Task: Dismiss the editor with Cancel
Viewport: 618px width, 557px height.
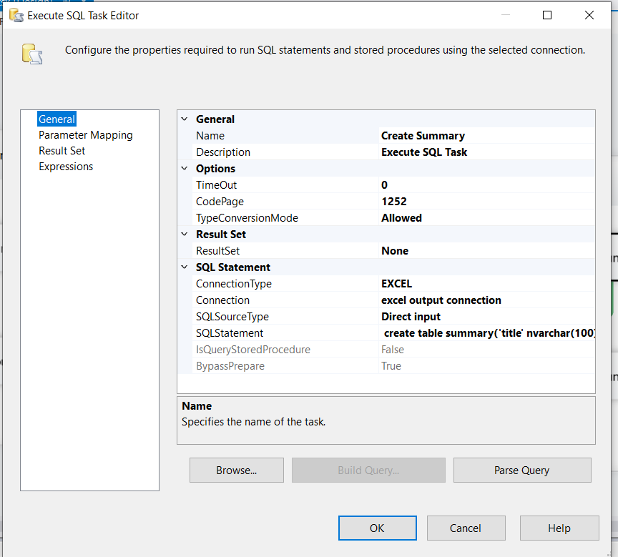Action: tap(466, 528)
